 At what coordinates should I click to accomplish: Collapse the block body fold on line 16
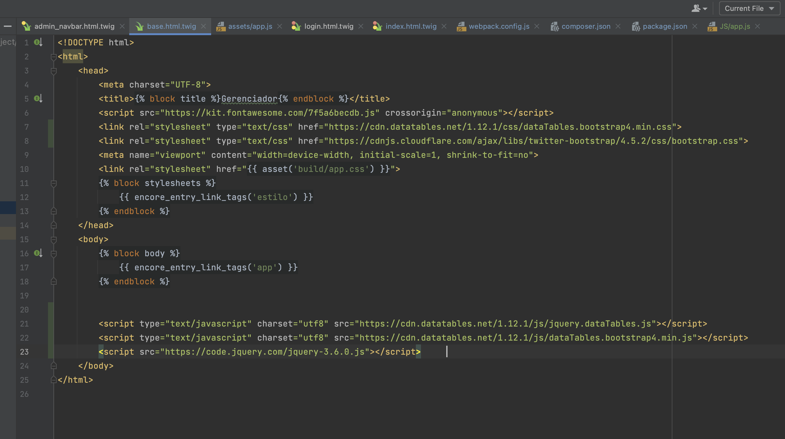(54, 254)
